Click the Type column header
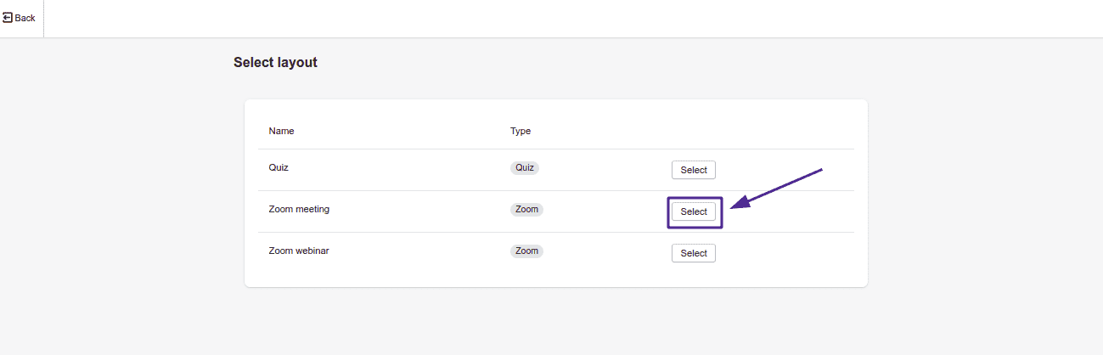 (521, 131)
